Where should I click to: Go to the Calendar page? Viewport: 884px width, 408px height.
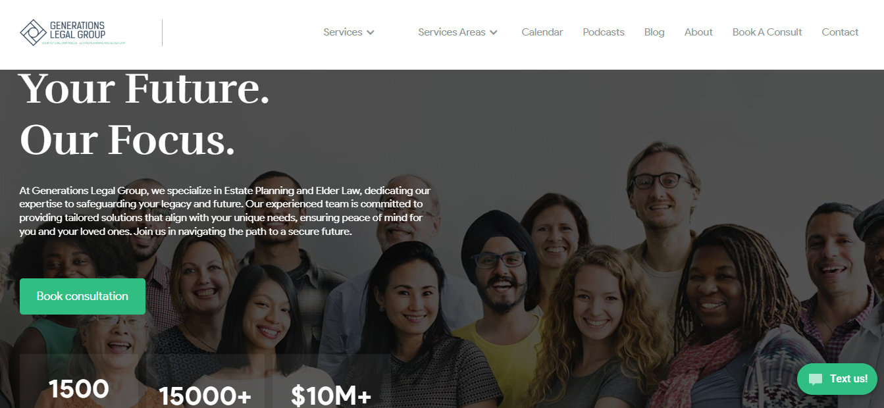pos(542,32)
